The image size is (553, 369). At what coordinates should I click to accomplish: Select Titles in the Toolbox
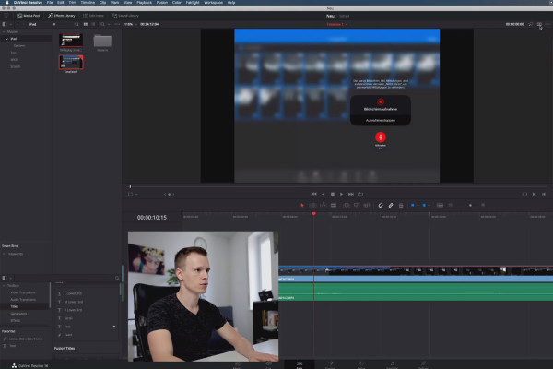coord(14,306)
